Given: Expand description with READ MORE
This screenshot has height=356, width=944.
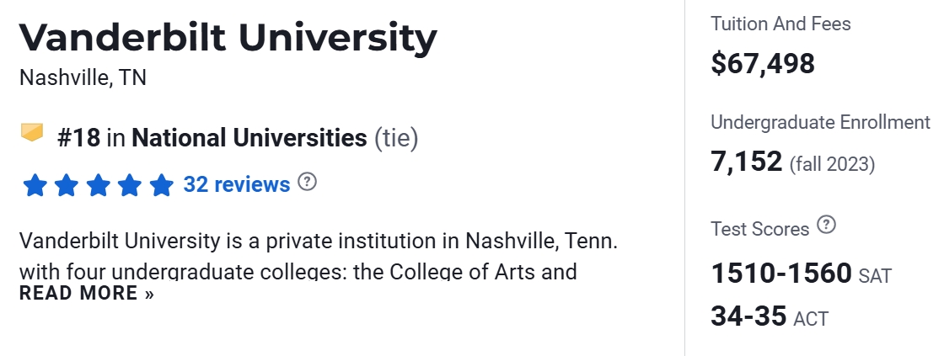Looking at the screenshot, I should point(87,293).
